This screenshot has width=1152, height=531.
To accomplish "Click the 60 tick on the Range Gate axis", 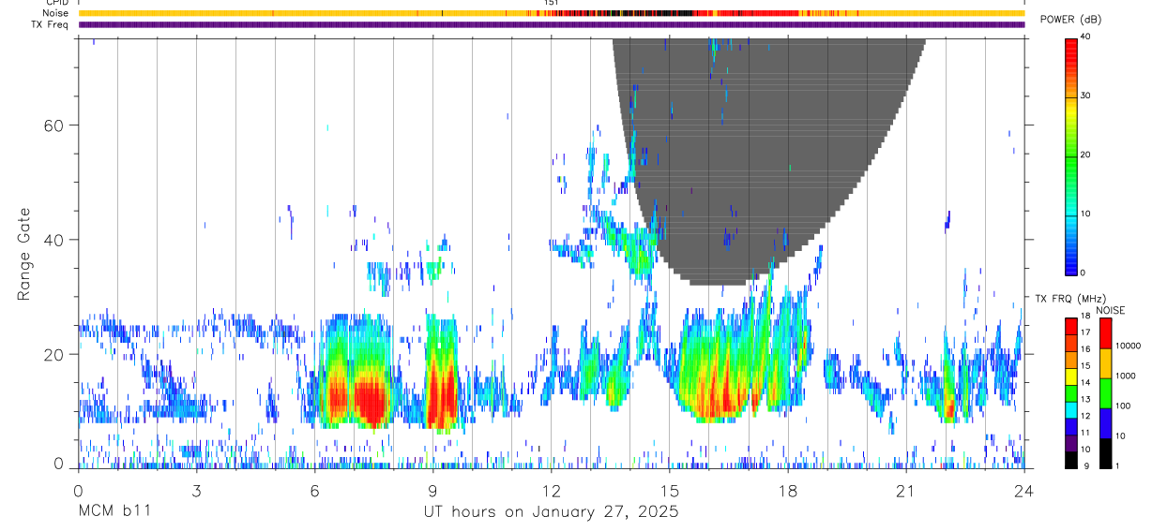I will pos(55,125).
